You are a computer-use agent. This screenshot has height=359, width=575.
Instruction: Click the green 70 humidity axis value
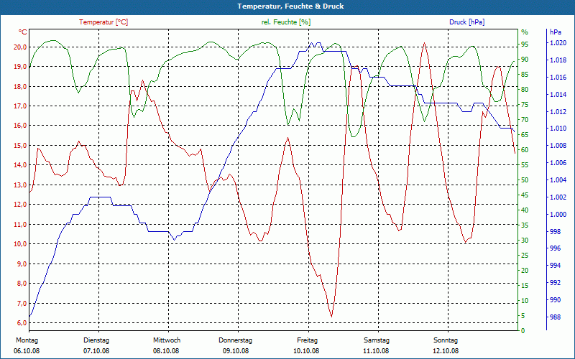(525, 120)
